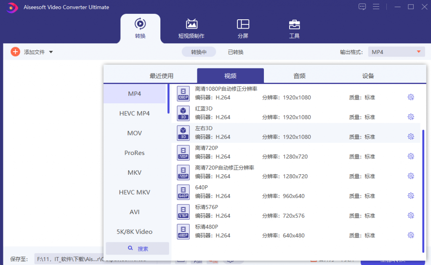Open gear settings for 高清720P preset

pyautogui.click(x=411, y=156)
